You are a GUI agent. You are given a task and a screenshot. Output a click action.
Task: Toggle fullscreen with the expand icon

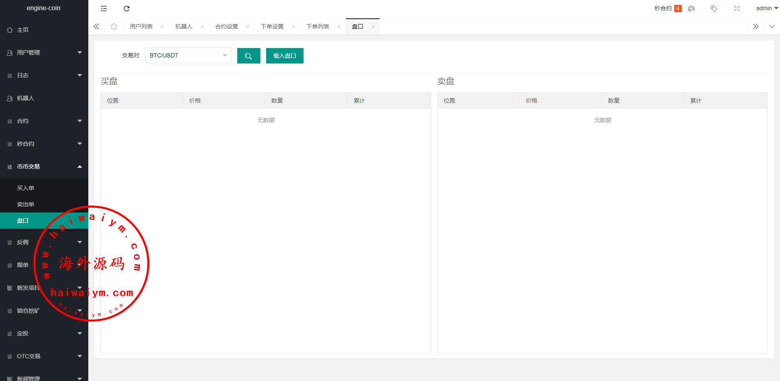(x=736, y=9)
